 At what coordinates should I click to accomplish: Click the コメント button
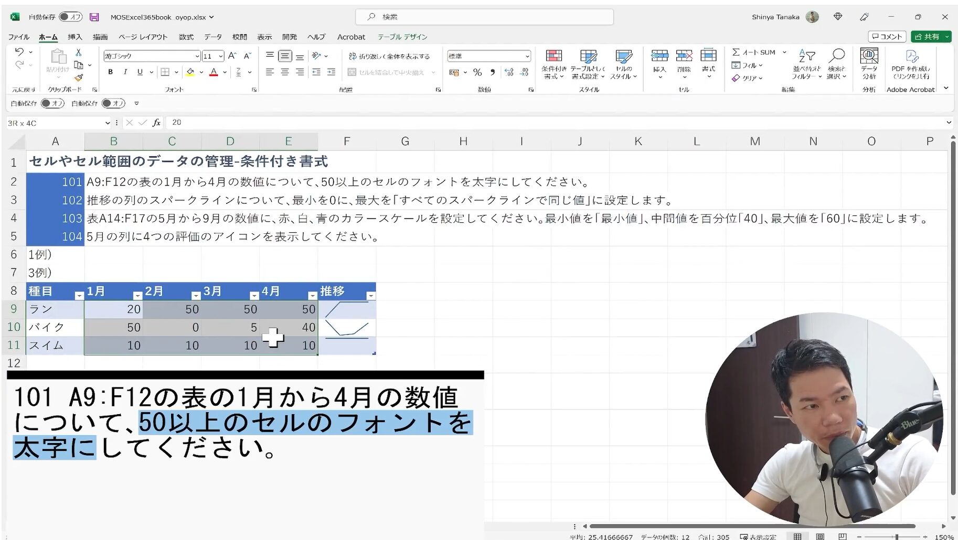[x=887, y=36]
